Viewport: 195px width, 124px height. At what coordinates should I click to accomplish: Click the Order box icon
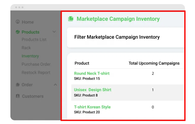pos(18,85)
